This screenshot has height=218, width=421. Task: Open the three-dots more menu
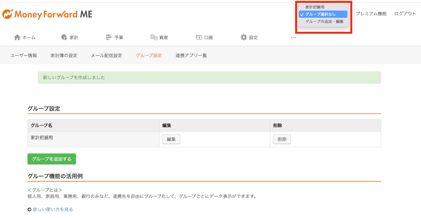[293, 37]
